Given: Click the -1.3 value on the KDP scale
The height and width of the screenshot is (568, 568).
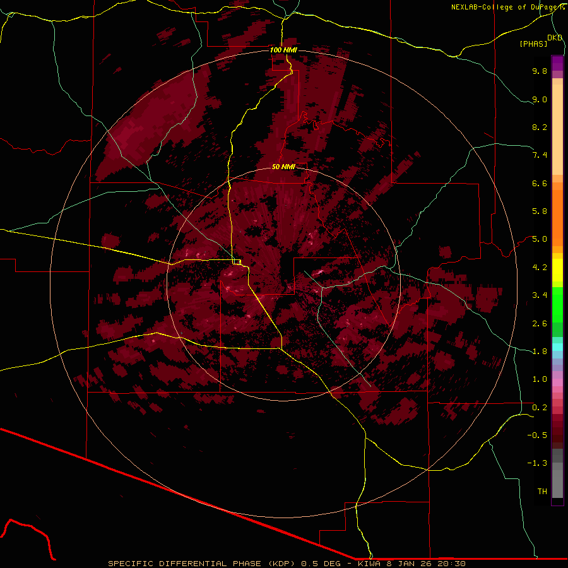Looking at the screenshot, I should tap(537, 463).
